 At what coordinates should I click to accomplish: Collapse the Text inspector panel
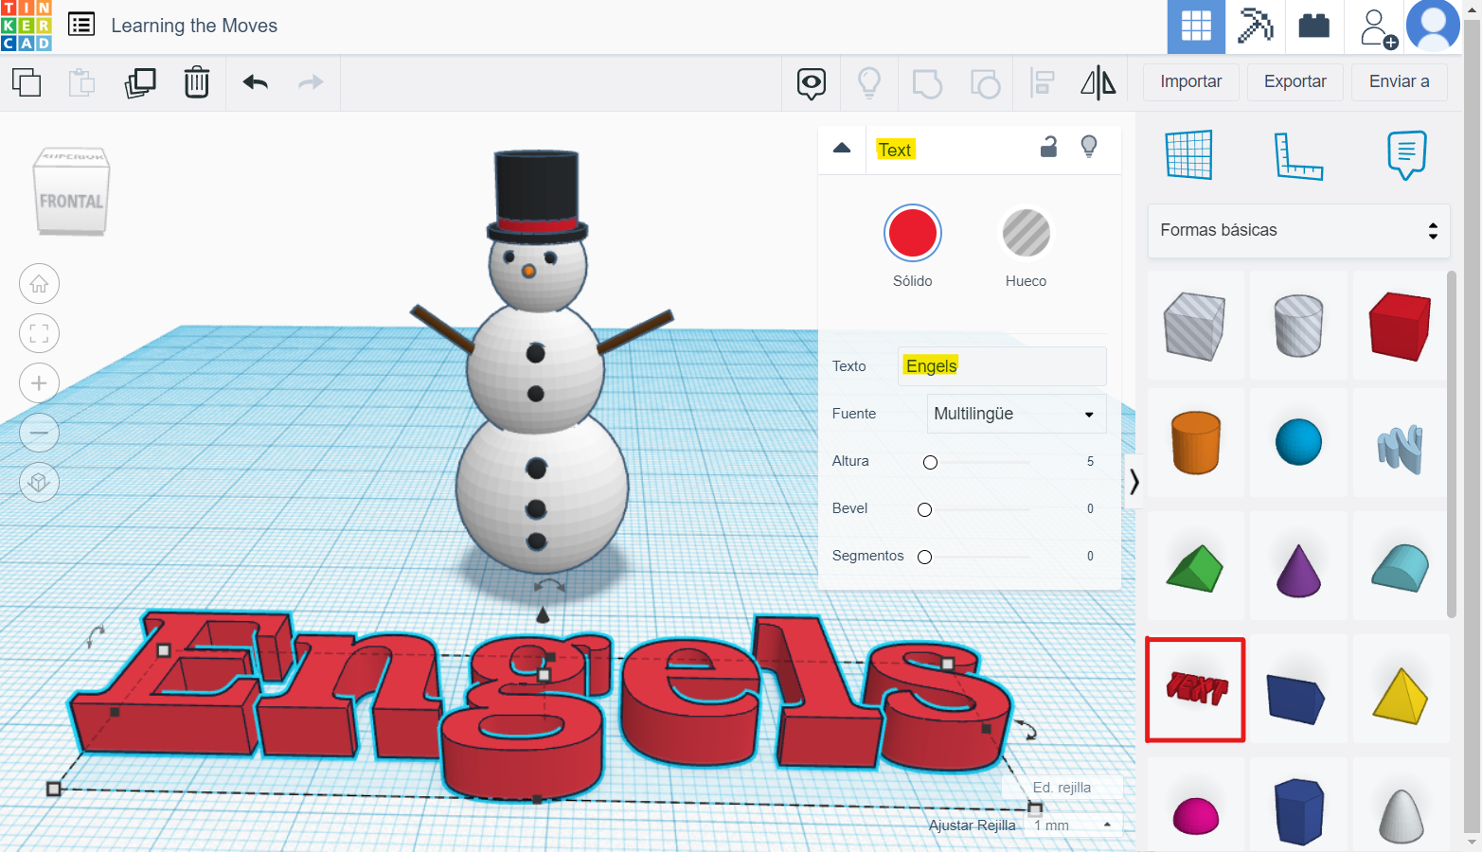click(842, 149)
